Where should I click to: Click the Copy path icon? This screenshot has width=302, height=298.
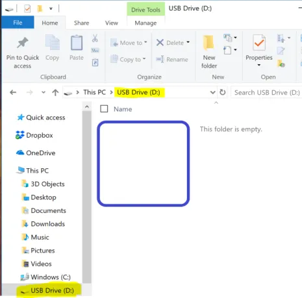pyautogui.click(x=95, y=51)
